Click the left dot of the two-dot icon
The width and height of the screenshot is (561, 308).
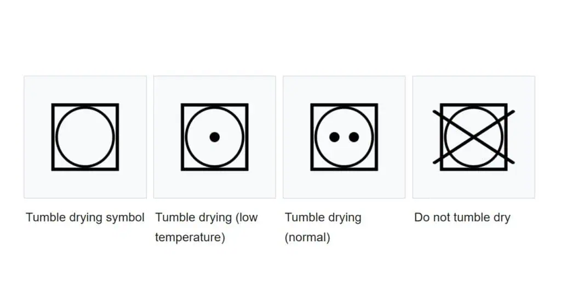334,137
